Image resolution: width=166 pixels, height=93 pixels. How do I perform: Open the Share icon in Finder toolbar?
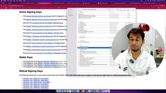coord(121,9)
